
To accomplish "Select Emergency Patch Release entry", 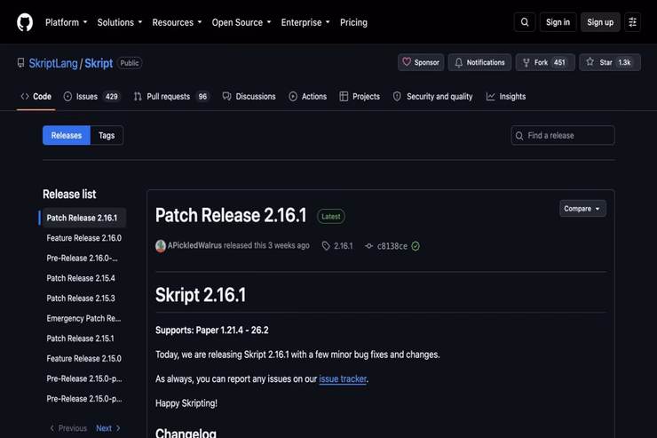I will tap(83, 319).
